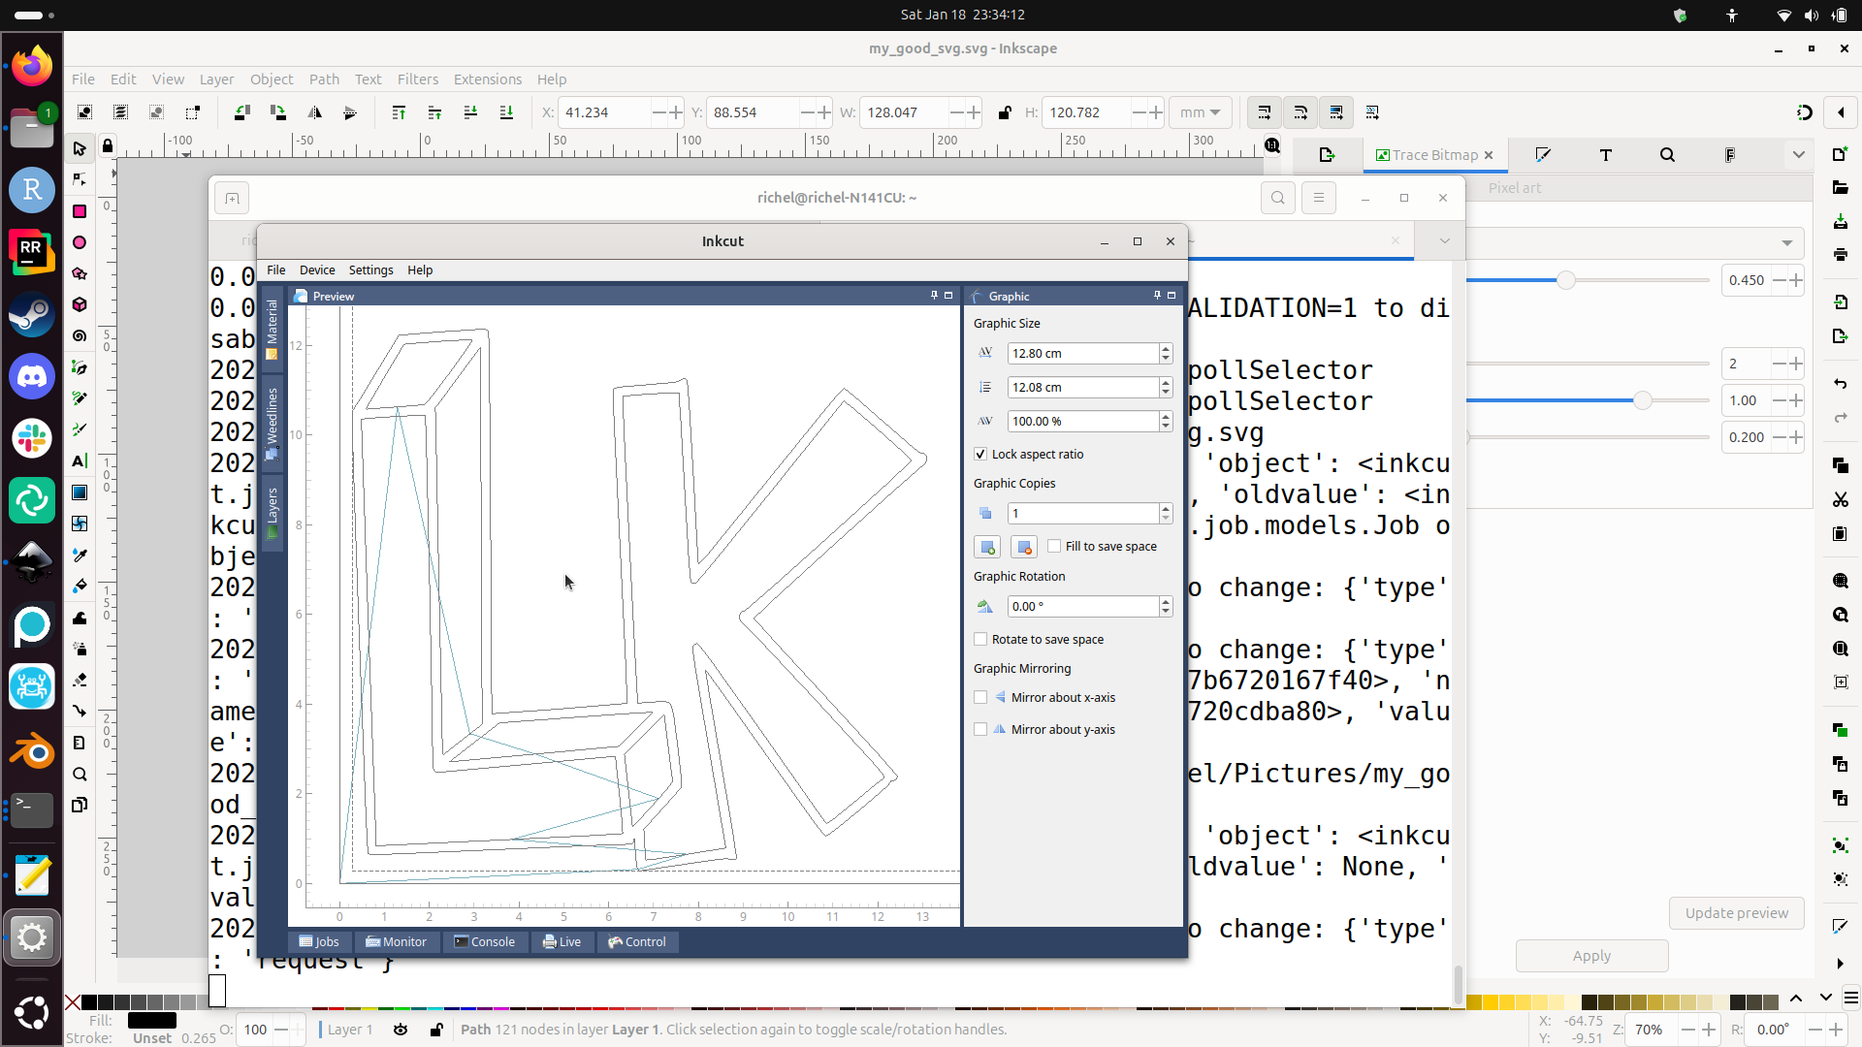Viewport: 1862px width, 1047px height.
Task: Enable Rotate to save space checkbox
Action: (x=980, y=639)
